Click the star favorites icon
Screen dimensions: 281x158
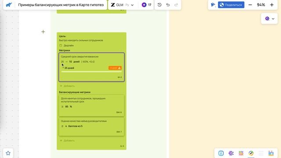coord(8,153)
